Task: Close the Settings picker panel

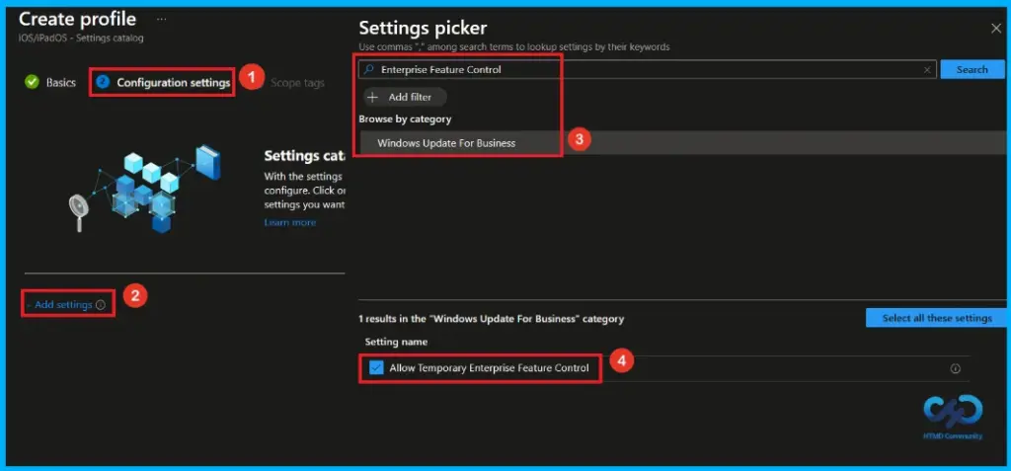Action: click(995, 29)
